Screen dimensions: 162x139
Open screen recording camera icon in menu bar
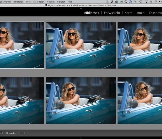tap(107, 2)
